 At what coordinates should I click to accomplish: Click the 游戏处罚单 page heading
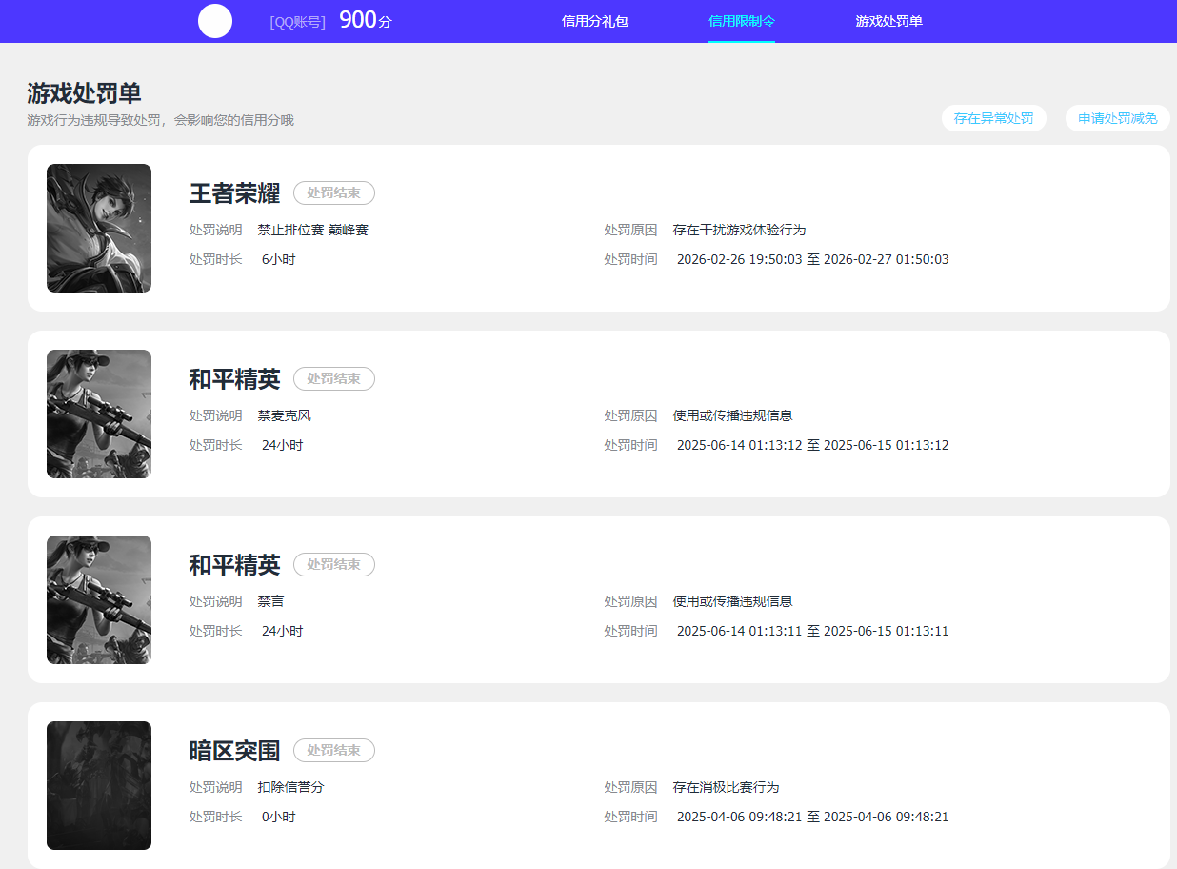pyautogui.click(x=85, y=93)
